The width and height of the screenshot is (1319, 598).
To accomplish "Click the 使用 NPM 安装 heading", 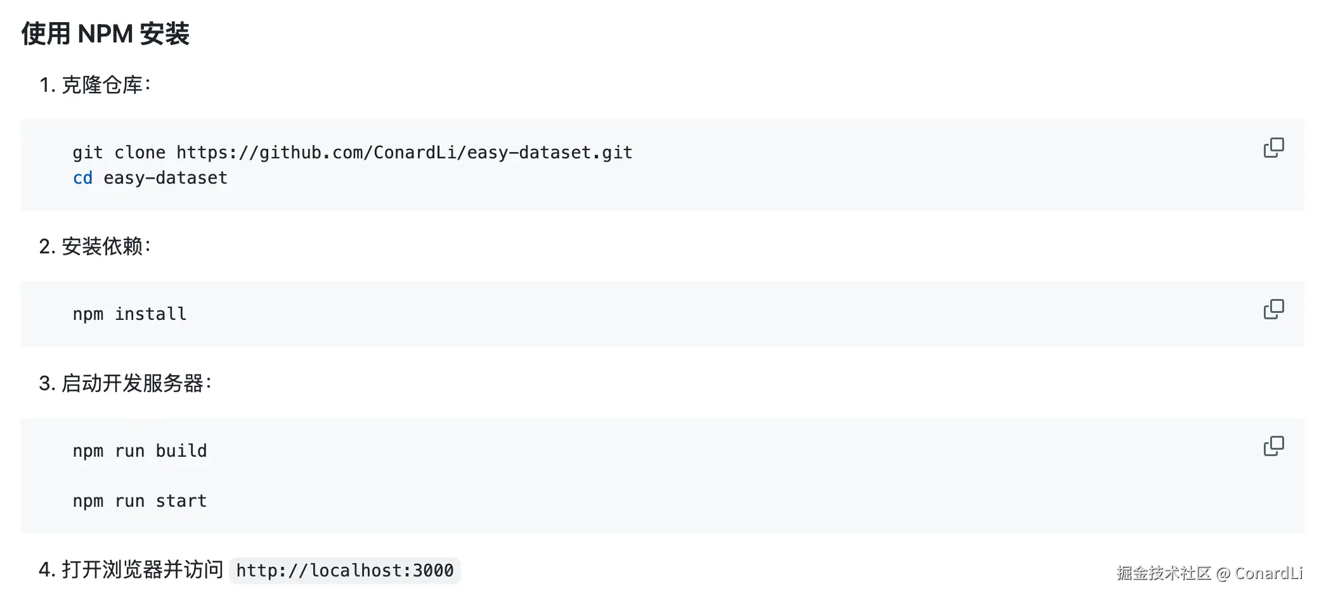I will coord(105,34).
